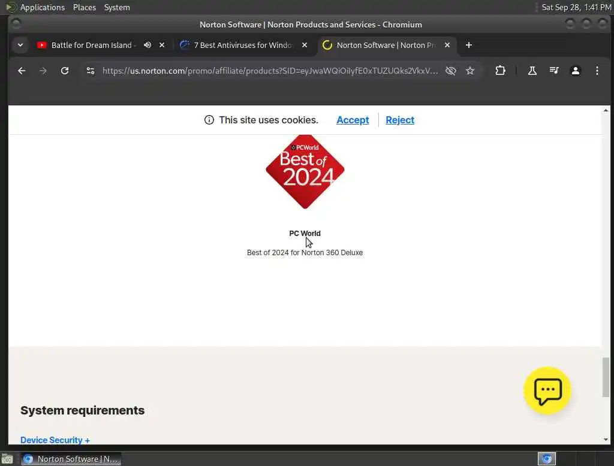614x466 pixels.
Task: Switch to 7 Best Antiviruses tab
Action: 243,45
